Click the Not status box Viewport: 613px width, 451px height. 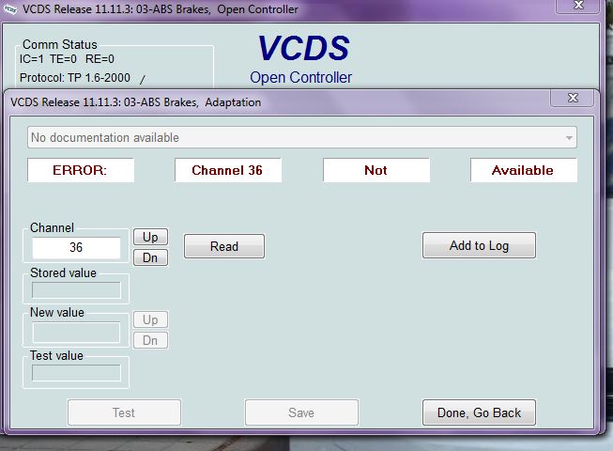(x=376, y=170)
